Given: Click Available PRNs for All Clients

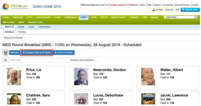Looking at the screenshot, I should 37,53.
